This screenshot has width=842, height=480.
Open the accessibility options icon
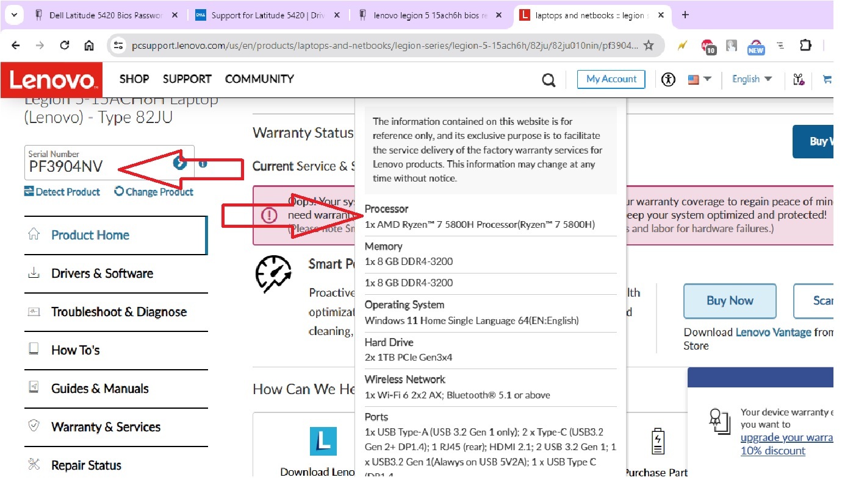669,79
